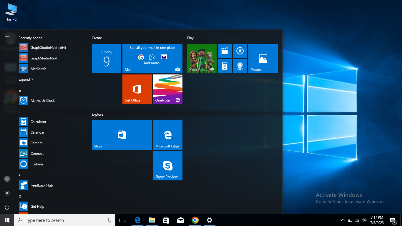Image resolution: width=402 pixels, height=226 pixels.
Task: Launch the 32-bit GraphStudioNext entry
Action: 50,58
